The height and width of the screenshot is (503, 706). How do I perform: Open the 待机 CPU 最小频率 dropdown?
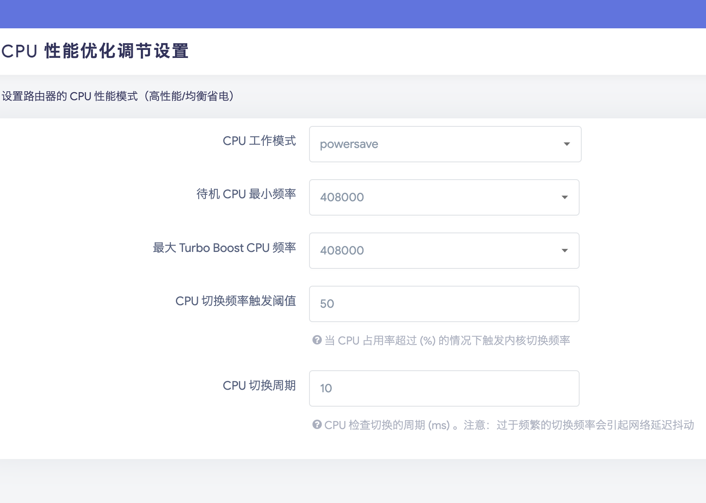click(444, 197)
